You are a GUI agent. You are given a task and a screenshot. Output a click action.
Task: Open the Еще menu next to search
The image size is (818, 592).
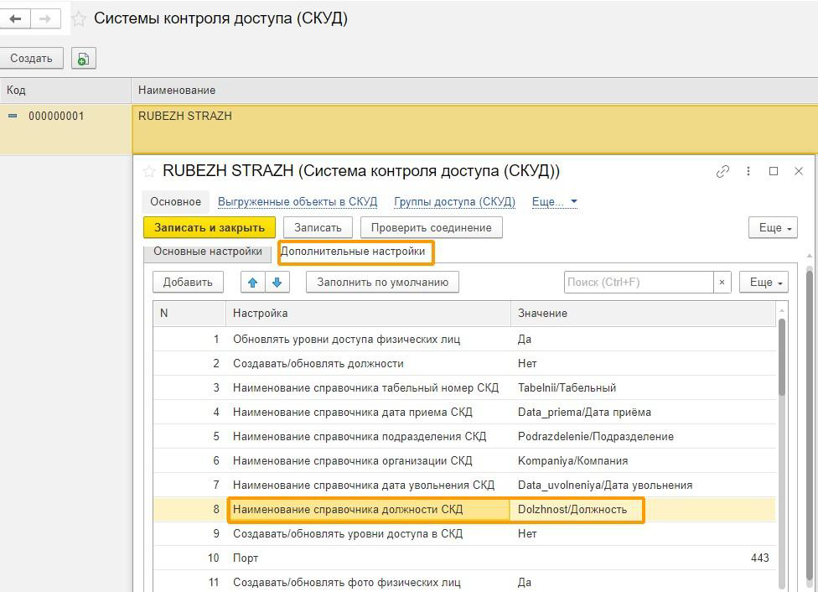point(763,283)
